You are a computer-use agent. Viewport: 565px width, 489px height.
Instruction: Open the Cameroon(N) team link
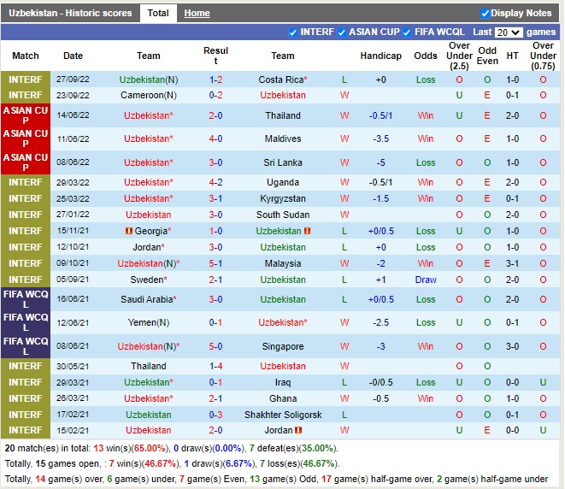(x=148, y=95)
